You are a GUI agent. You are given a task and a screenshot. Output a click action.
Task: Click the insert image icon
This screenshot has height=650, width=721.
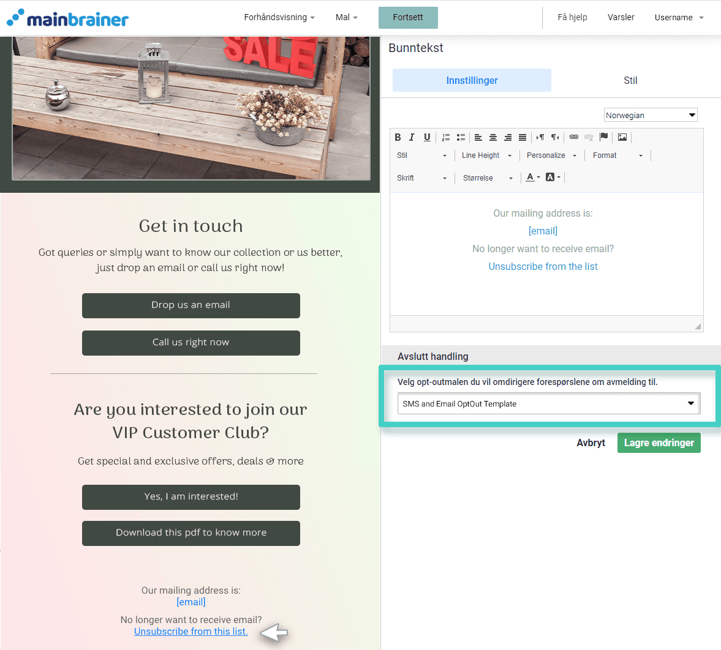[x=622, y=137]
